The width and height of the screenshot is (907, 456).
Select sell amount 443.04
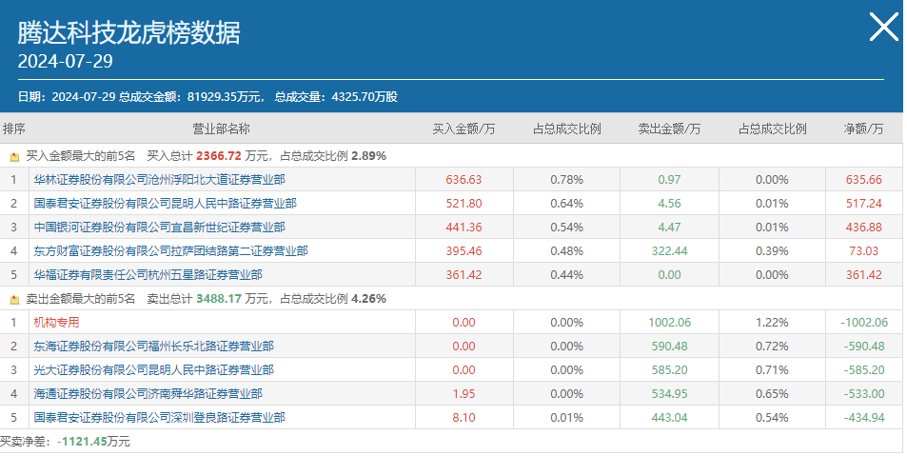point(669,417)
